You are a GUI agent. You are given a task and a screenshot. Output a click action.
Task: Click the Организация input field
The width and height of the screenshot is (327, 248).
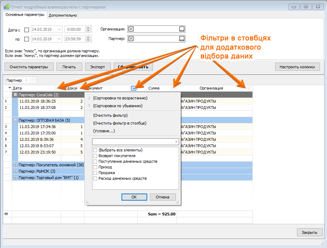click(x=156, y=29)
